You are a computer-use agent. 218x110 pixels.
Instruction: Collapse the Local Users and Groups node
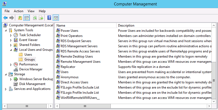[11, 50]
